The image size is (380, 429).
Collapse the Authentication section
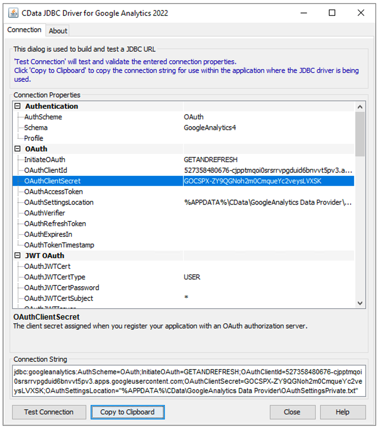(18, 106)
